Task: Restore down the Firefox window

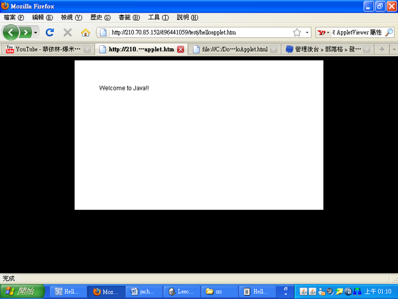Action: [x=380, y=6]
